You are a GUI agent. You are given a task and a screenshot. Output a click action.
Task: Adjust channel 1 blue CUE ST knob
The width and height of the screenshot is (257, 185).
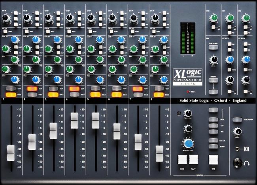click(x=14, y=40)
